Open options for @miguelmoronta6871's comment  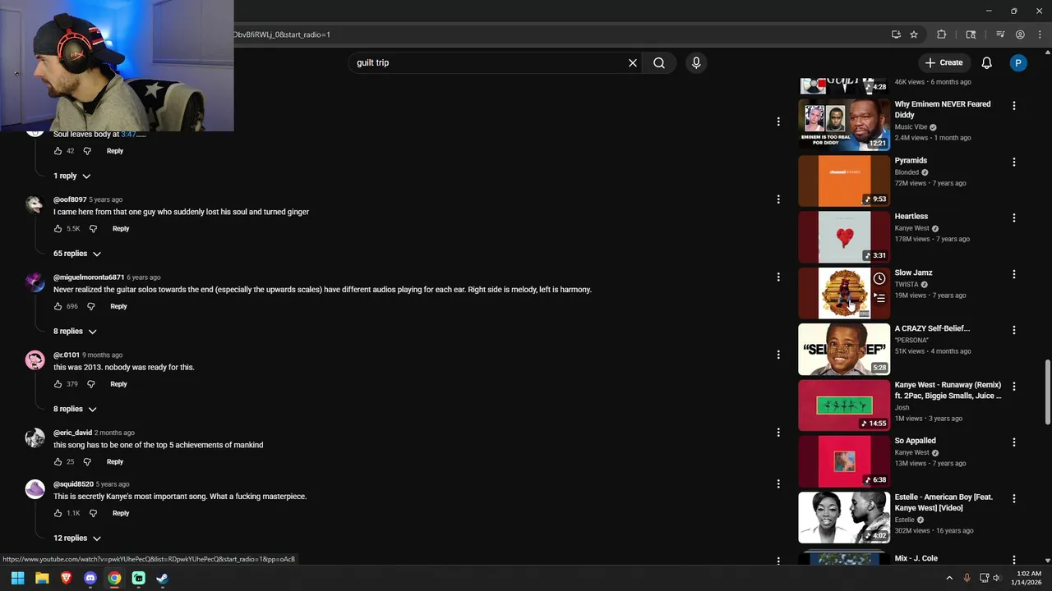(x=778, y=277)
